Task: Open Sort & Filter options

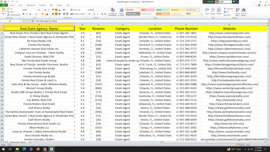Action: [x=238, y=12]
